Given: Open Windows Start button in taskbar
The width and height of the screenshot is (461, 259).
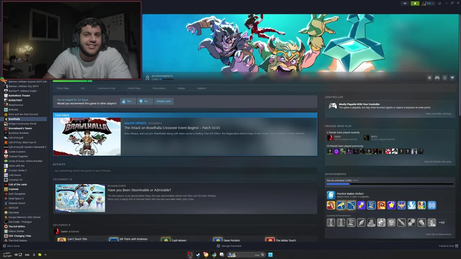Looking at the screenshot, I should coord(270,255).
